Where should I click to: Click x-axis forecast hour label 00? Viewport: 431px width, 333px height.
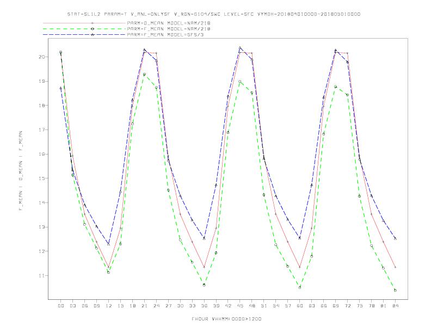tap(61, 306)
